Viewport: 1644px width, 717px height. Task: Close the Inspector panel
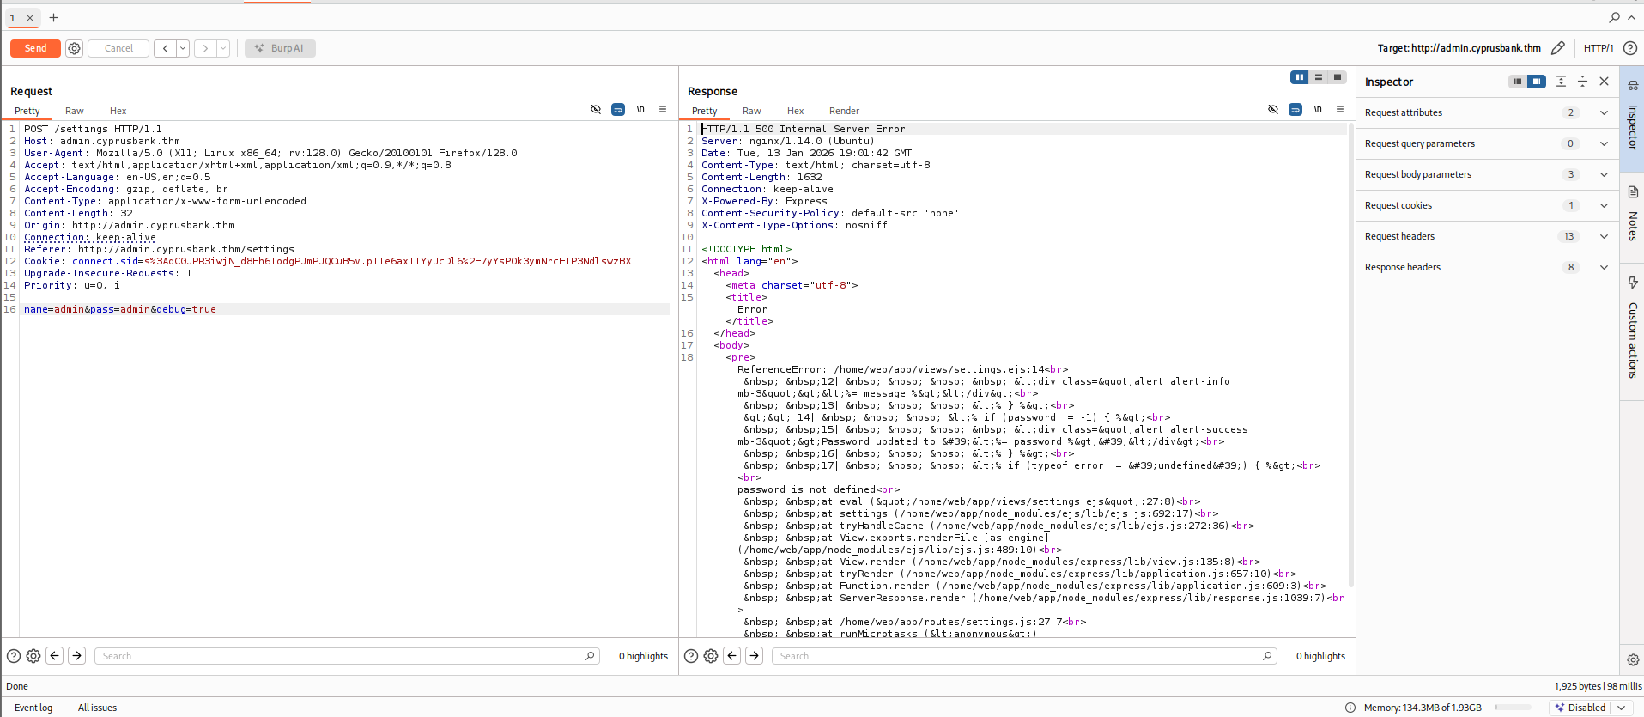click(1604, 82)
